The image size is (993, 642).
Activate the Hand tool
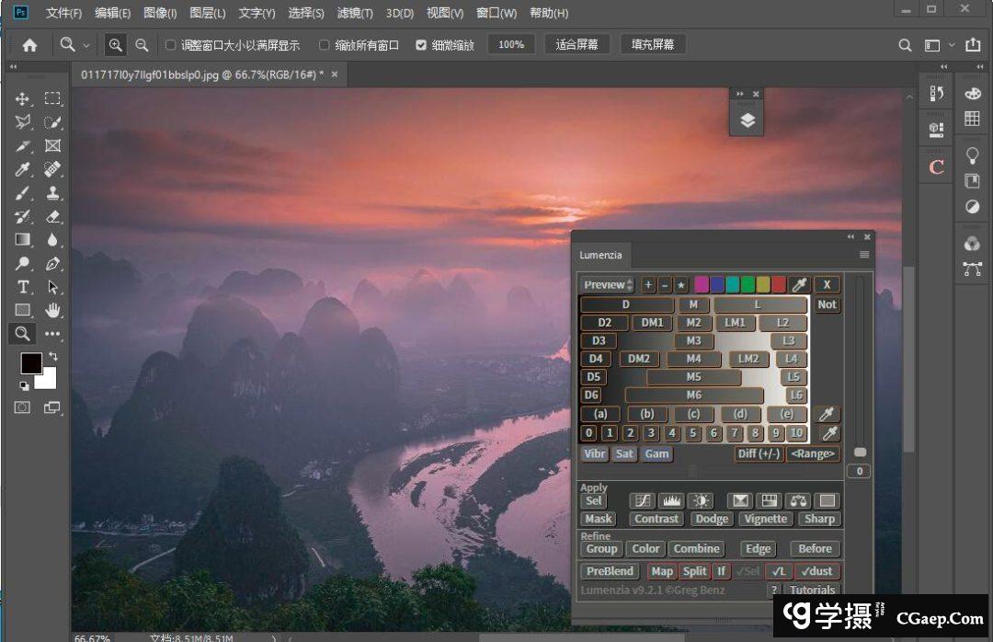coord(52,310)
